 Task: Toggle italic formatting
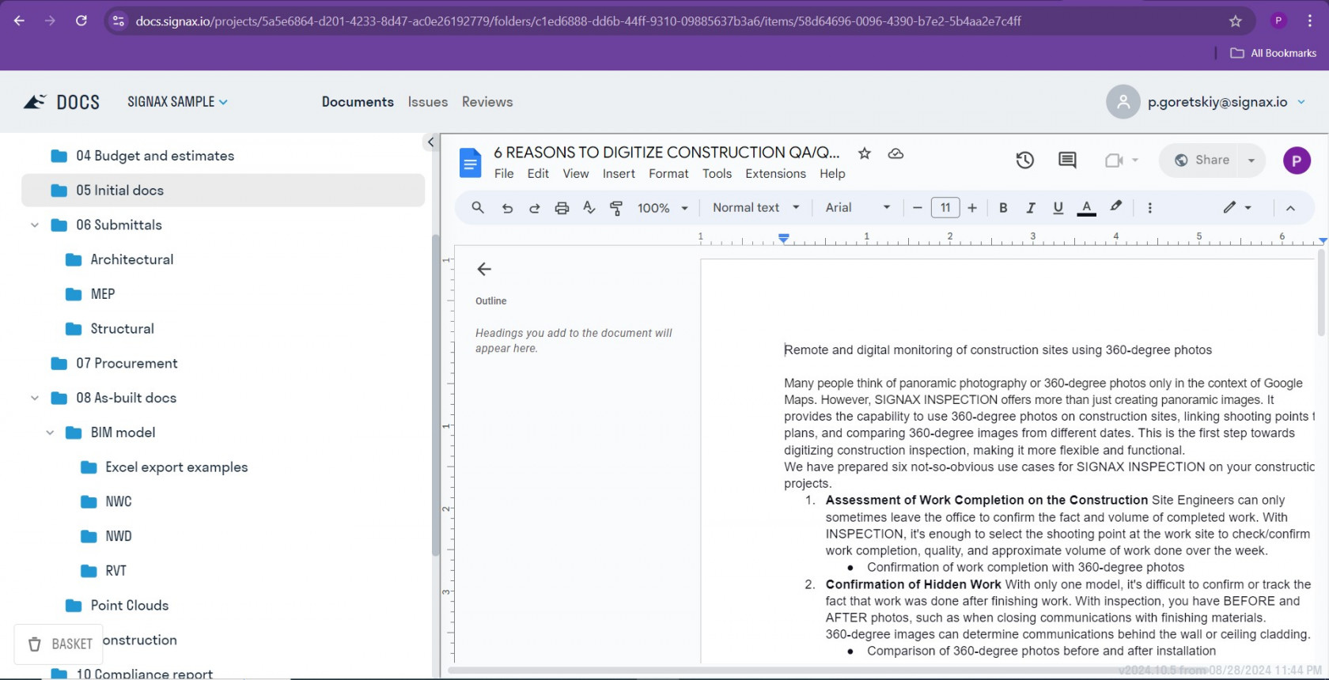pos(1031,208)
